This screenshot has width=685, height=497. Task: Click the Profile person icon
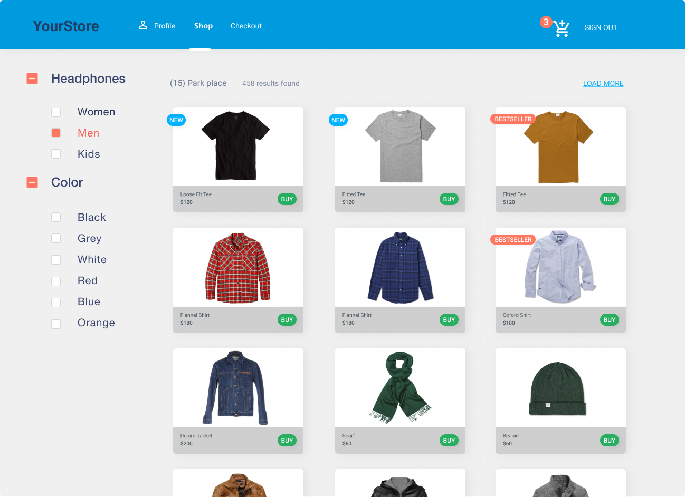142,25
